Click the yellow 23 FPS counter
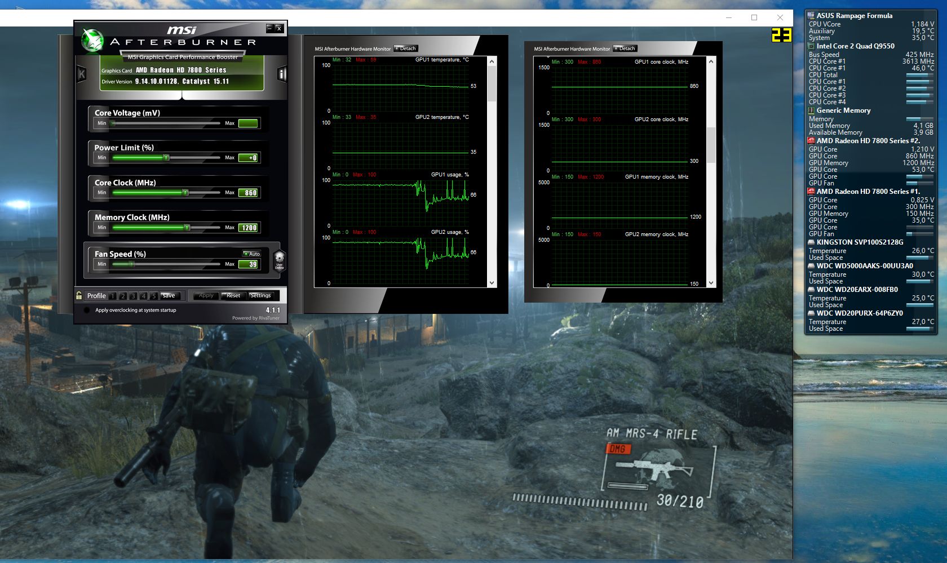Viewport: 947px width, 563px height. (x=782, y=36)
